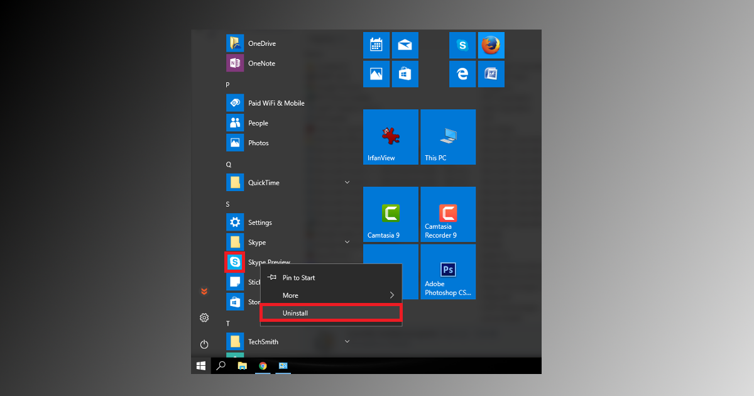Click the letter P section header

[x=228, y=85]
